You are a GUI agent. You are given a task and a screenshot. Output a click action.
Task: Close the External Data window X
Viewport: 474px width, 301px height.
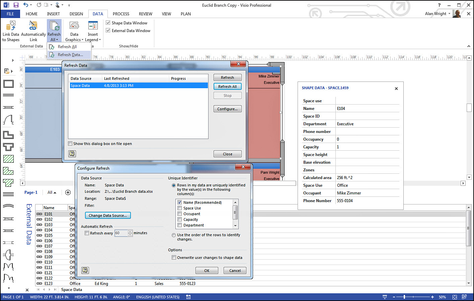pyautogui.click(x=27, y=290)
